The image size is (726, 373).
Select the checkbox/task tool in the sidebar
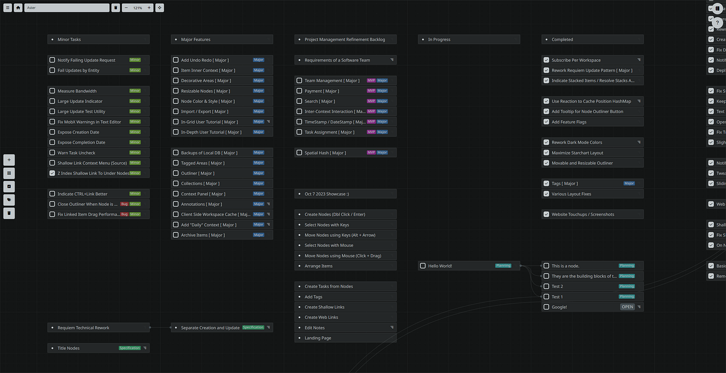click(x=9, y=186)
